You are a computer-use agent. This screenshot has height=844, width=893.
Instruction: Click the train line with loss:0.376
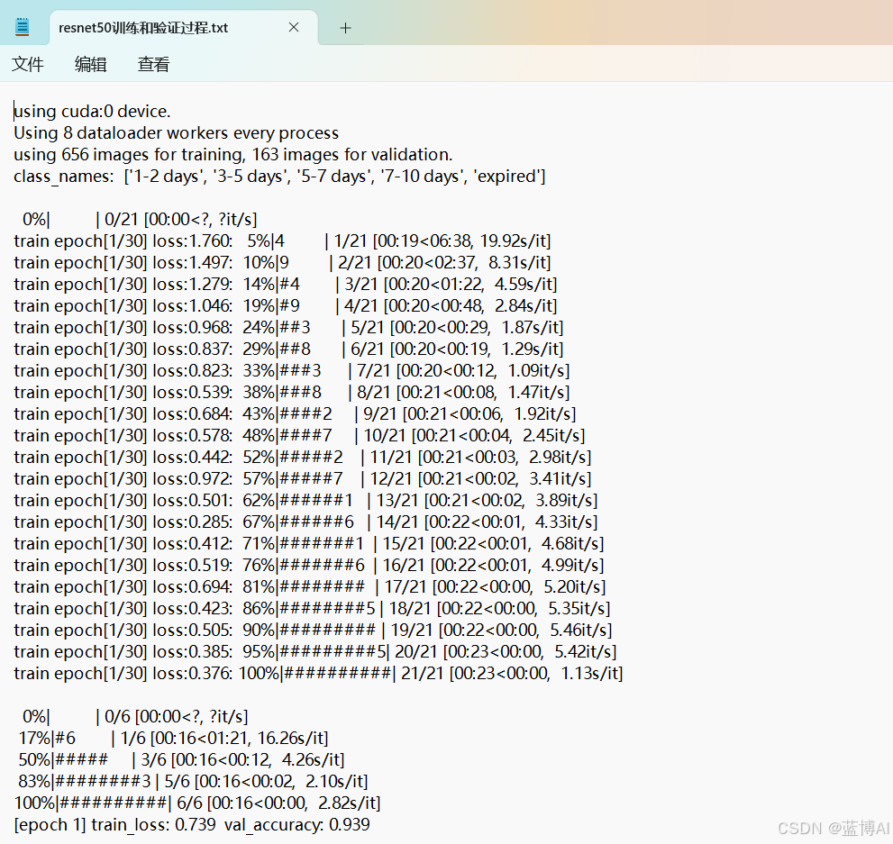tap(318, 673)
